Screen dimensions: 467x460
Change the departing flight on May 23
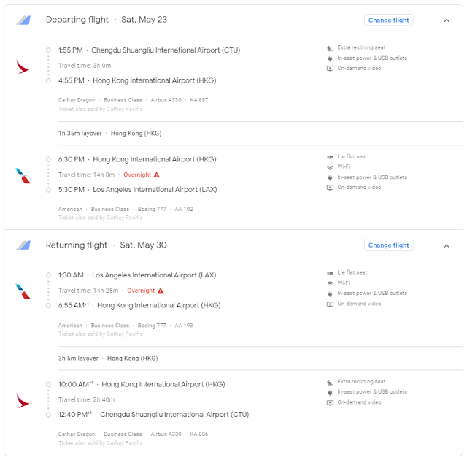tap(388, 20)
